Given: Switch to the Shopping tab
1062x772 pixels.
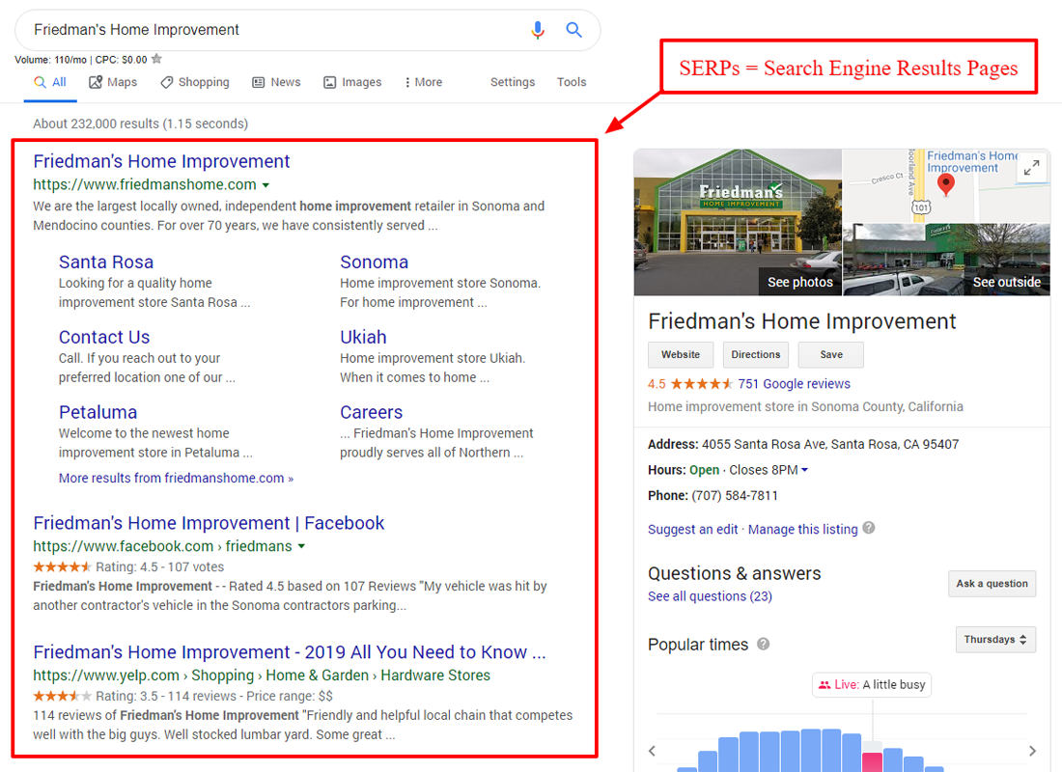Looking at the screenshot, I should (x=195, y=82).
